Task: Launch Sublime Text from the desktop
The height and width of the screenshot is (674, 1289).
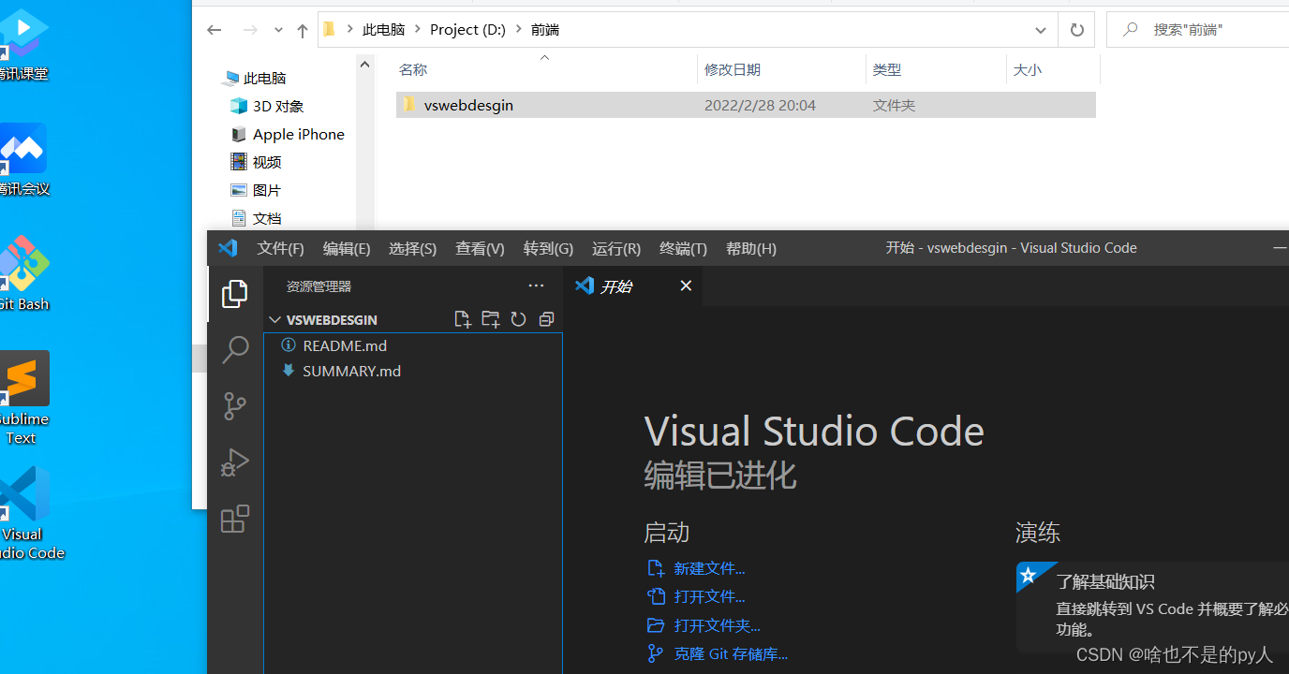Action: 24,378
